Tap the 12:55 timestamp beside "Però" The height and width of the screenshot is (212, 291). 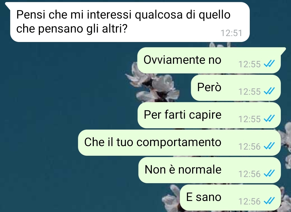pyautogui.click(x=250, y=91)
